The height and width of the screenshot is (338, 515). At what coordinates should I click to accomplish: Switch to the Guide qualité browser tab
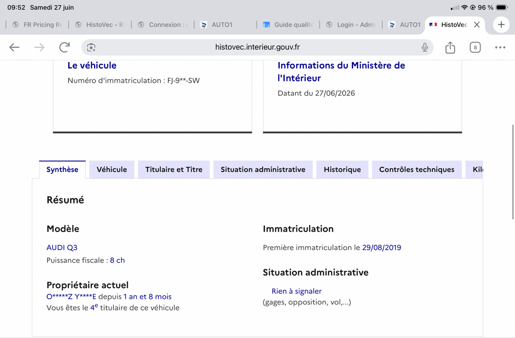(x=288, y=25)
